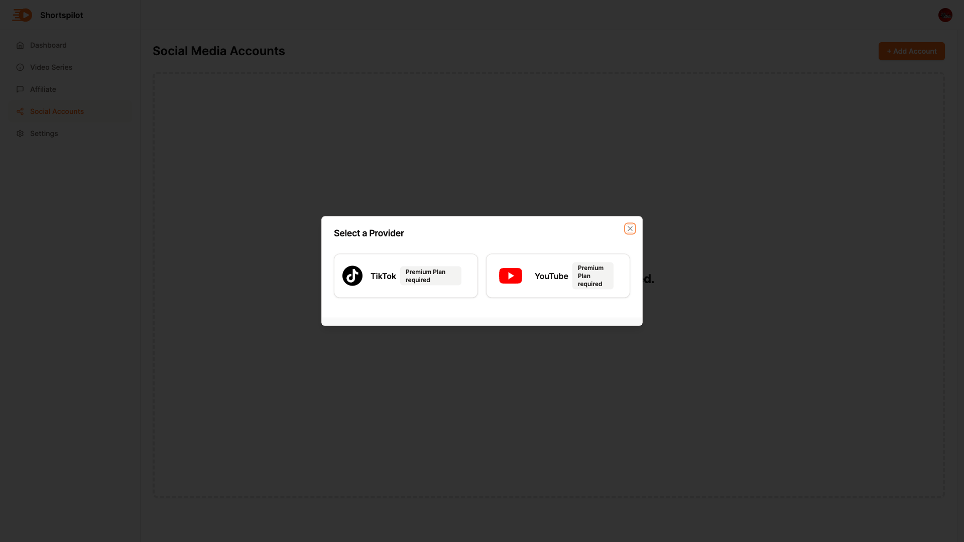
Task: Click the Social Accounts share icon
Action: 20,111
